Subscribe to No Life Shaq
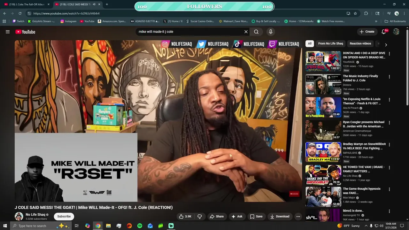The image size is (409, 230). (64, 216)
